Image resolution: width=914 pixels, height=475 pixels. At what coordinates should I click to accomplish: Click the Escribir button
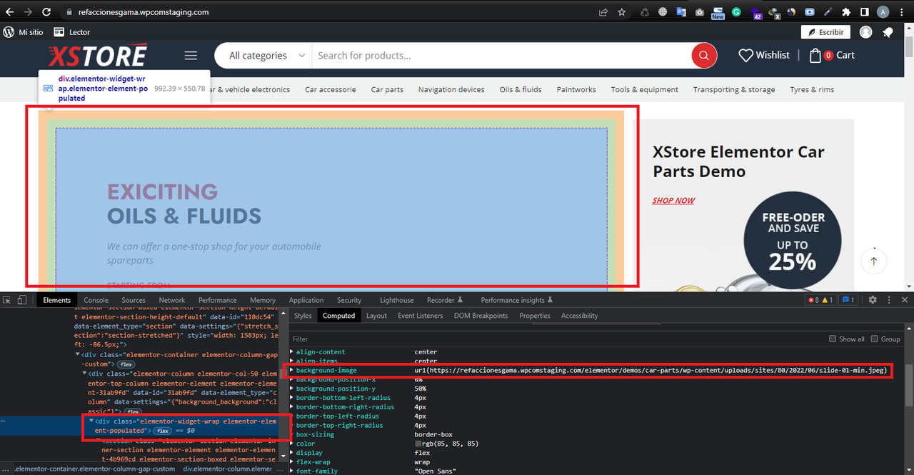(x=826, y=32)
